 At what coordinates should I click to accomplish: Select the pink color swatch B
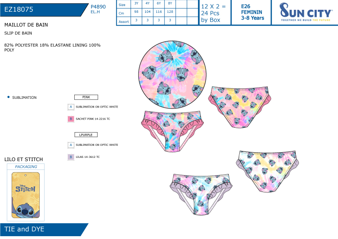[71, 119]
